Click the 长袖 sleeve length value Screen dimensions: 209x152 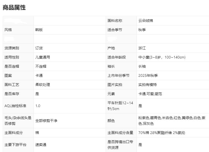[x=142, y=66]
